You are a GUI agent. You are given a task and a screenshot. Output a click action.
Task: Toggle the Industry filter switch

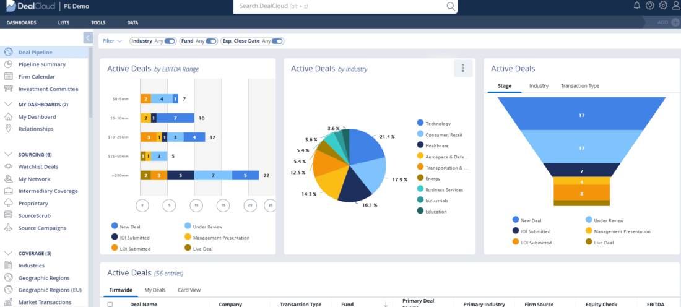[x=170, y=41]
